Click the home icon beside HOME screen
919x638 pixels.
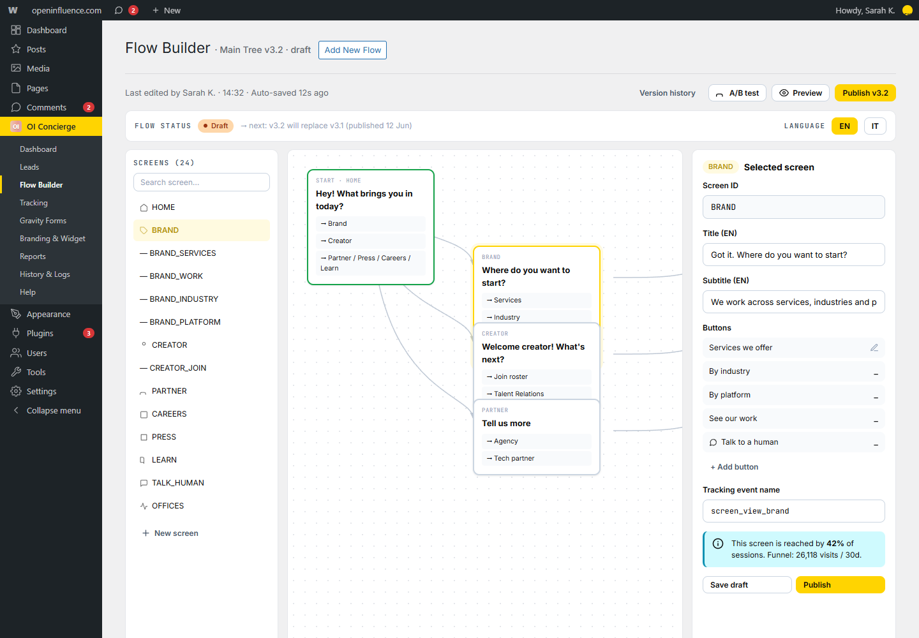point(144,207)
